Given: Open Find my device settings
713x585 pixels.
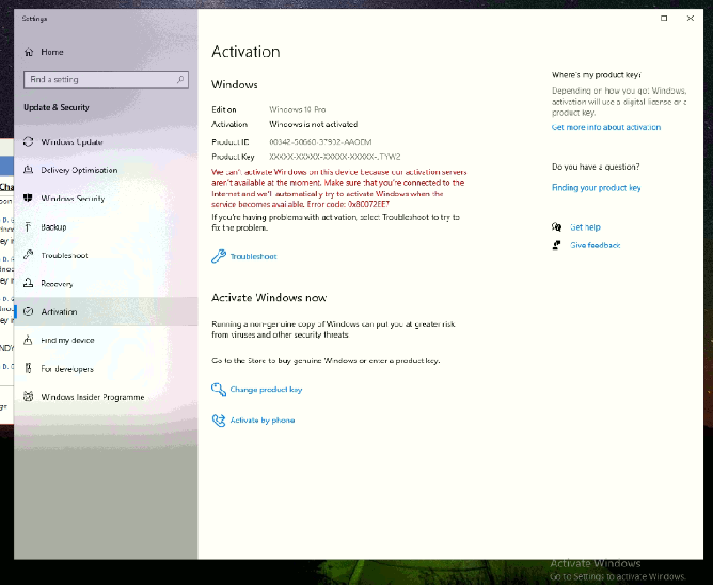Looking at the screenshot, I should pos(106,339).
